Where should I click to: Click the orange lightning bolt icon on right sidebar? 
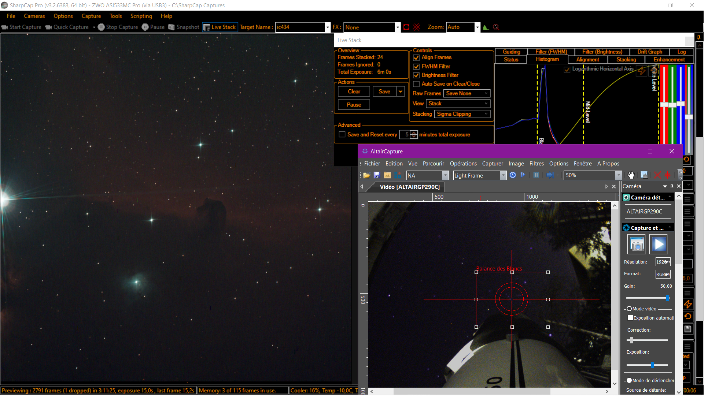tap(688, 304)
